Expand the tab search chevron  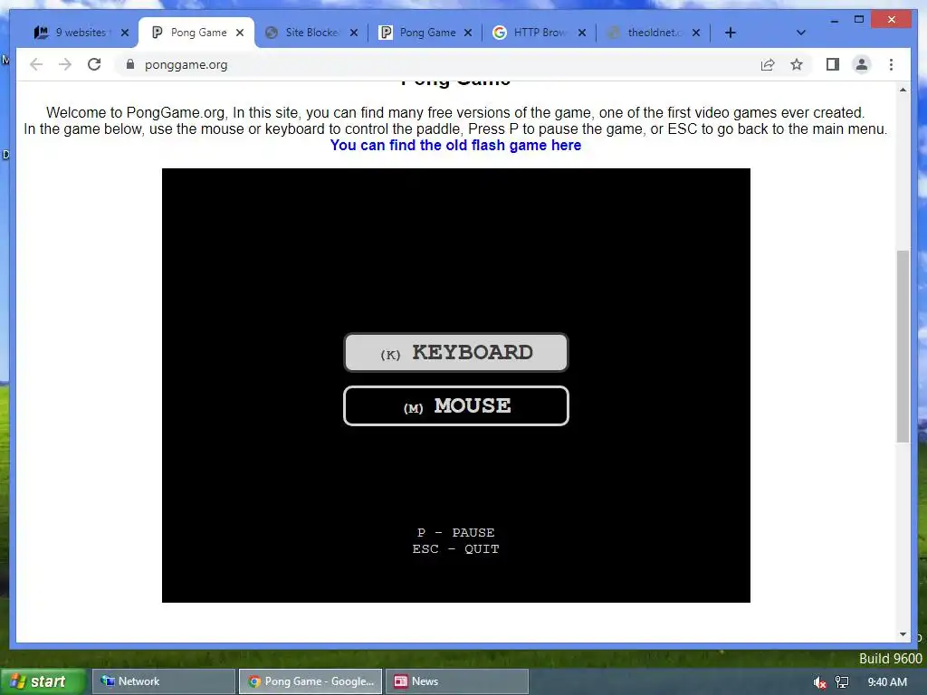pos(801,33)
